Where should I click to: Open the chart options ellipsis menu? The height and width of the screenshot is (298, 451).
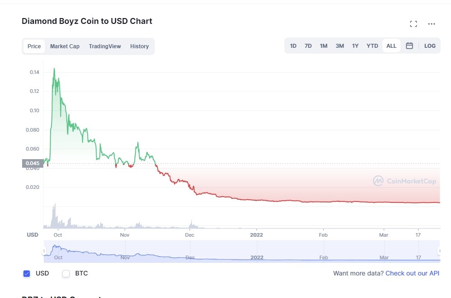431,24
